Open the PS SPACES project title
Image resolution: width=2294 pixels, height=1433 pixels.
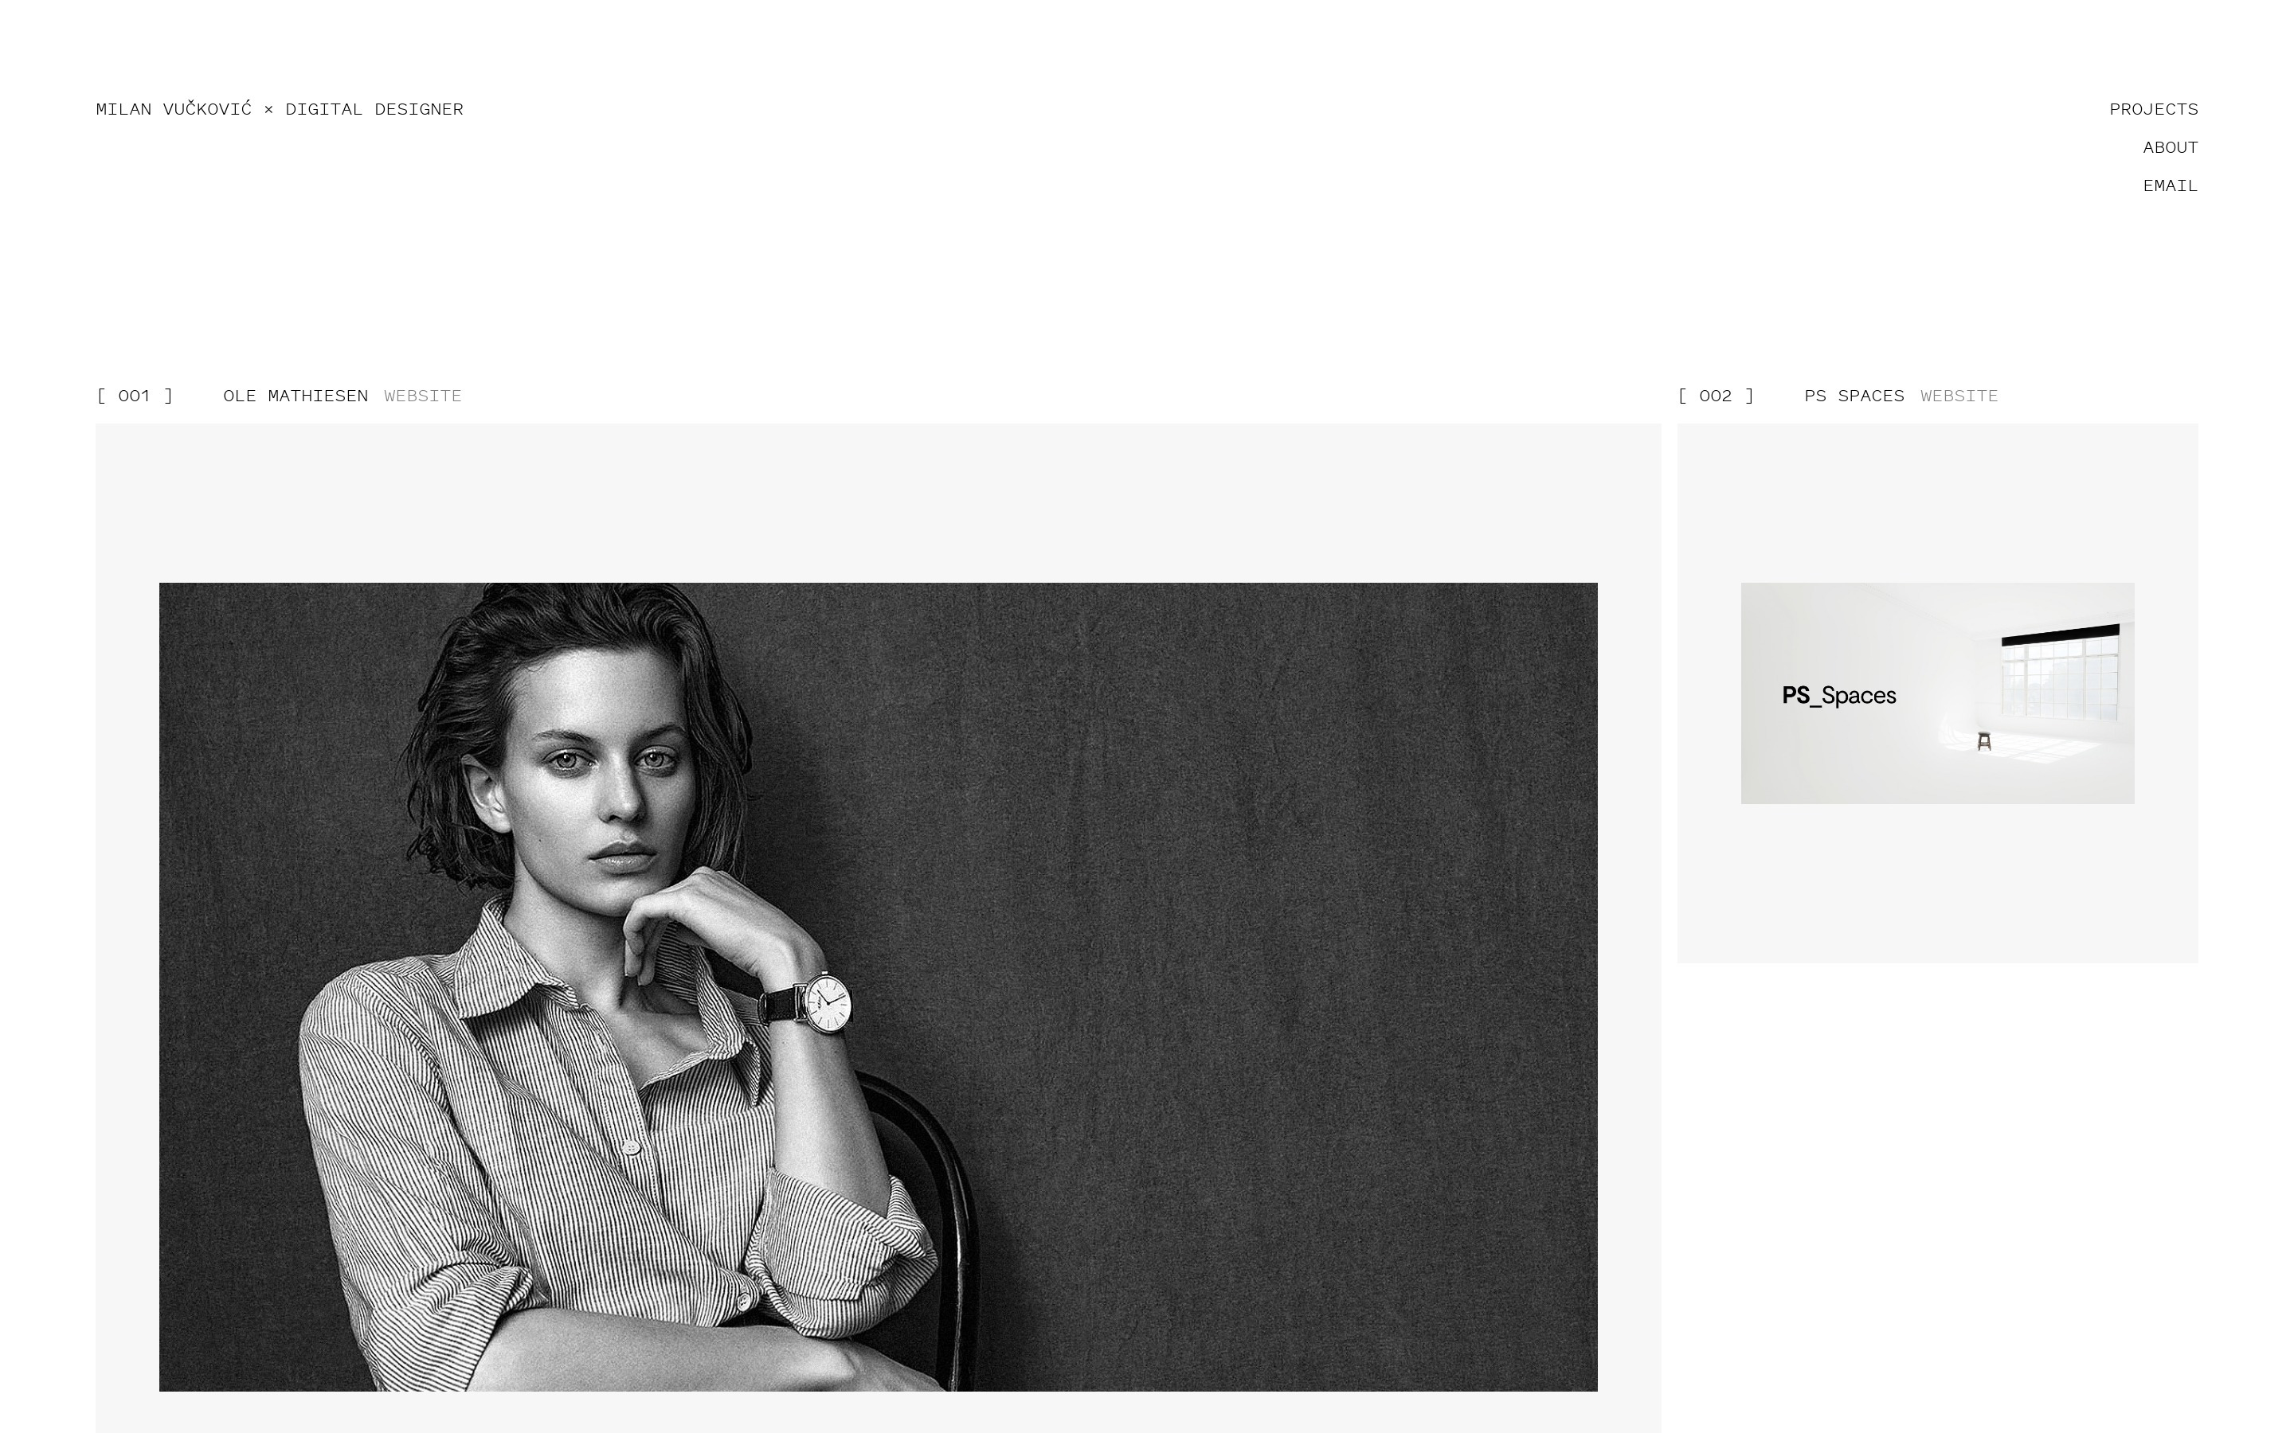coord(1854,395)
